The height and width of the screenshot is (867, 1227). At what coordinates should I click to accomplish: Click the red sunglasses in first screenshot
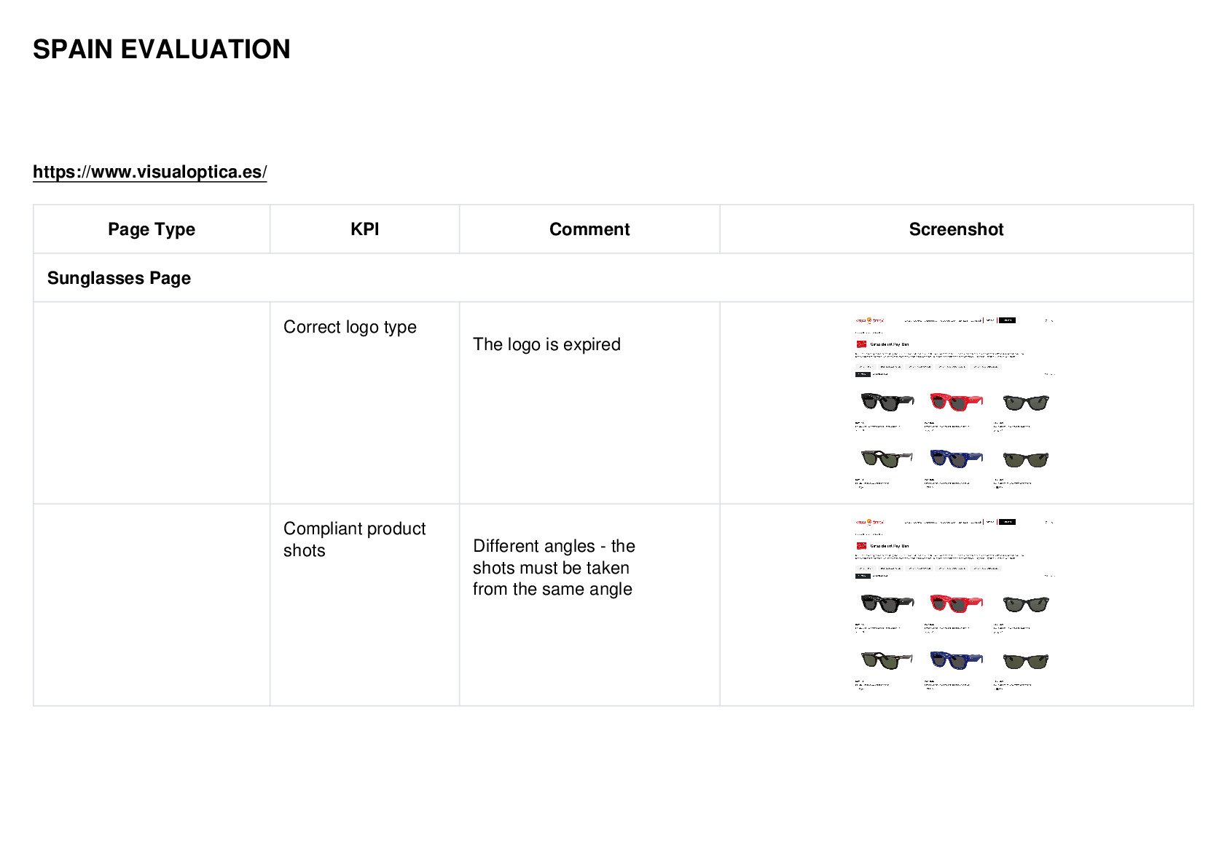956,401
